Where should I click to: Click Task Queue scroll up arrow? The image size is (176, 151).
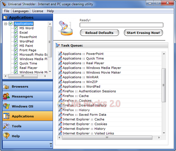(x=164, y=54)
